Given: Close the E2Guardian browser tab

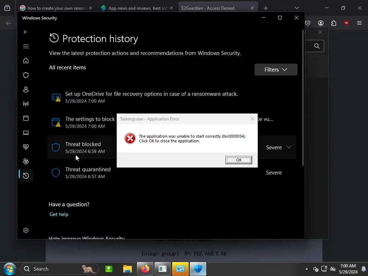Looking at the screenshot, I should tap(252, 8).
